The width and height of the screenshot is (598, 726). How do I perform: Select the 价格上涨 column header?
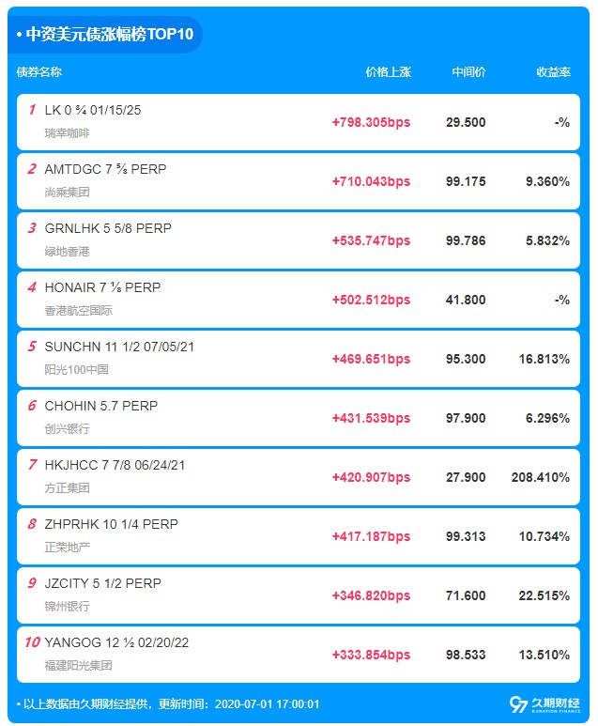point(388,72)
